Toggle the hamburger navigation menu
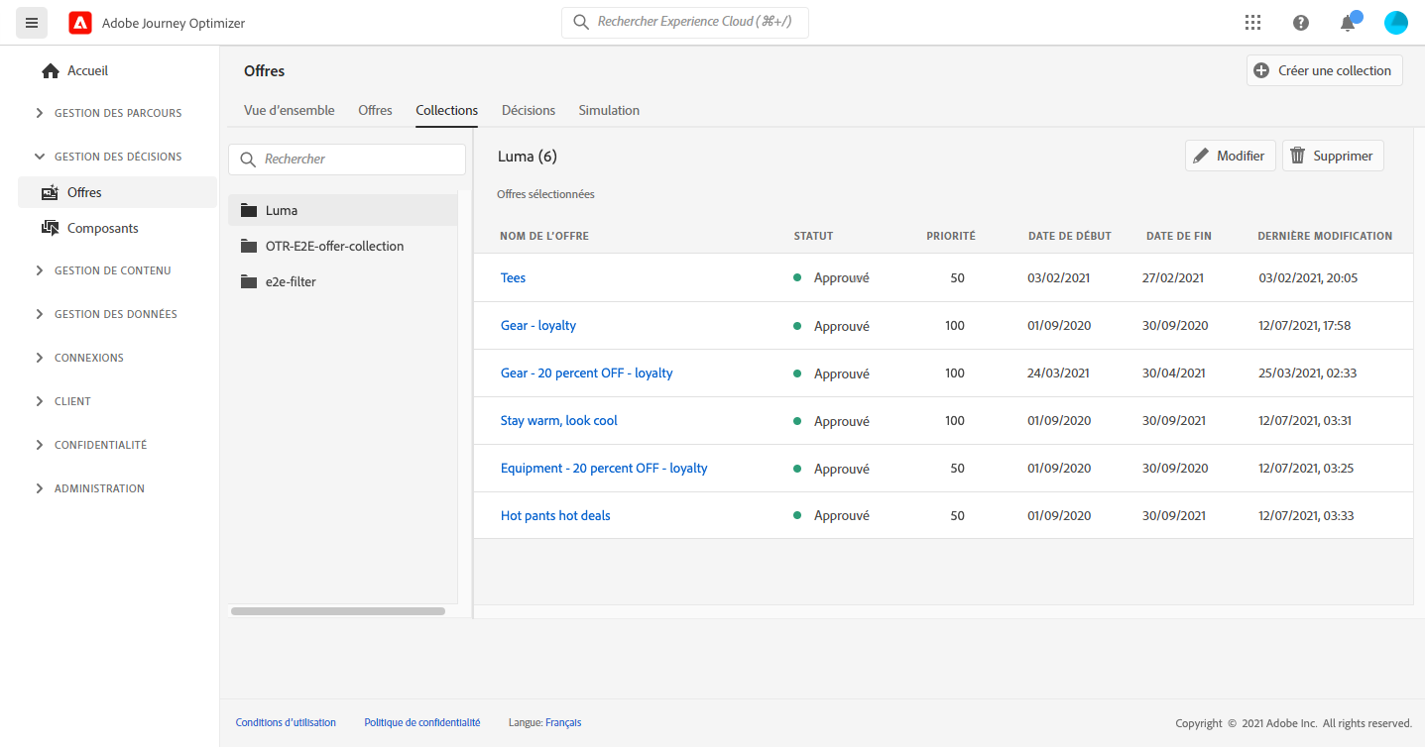Viewport: 1425px width, 747px height. [x=32, y=23]
